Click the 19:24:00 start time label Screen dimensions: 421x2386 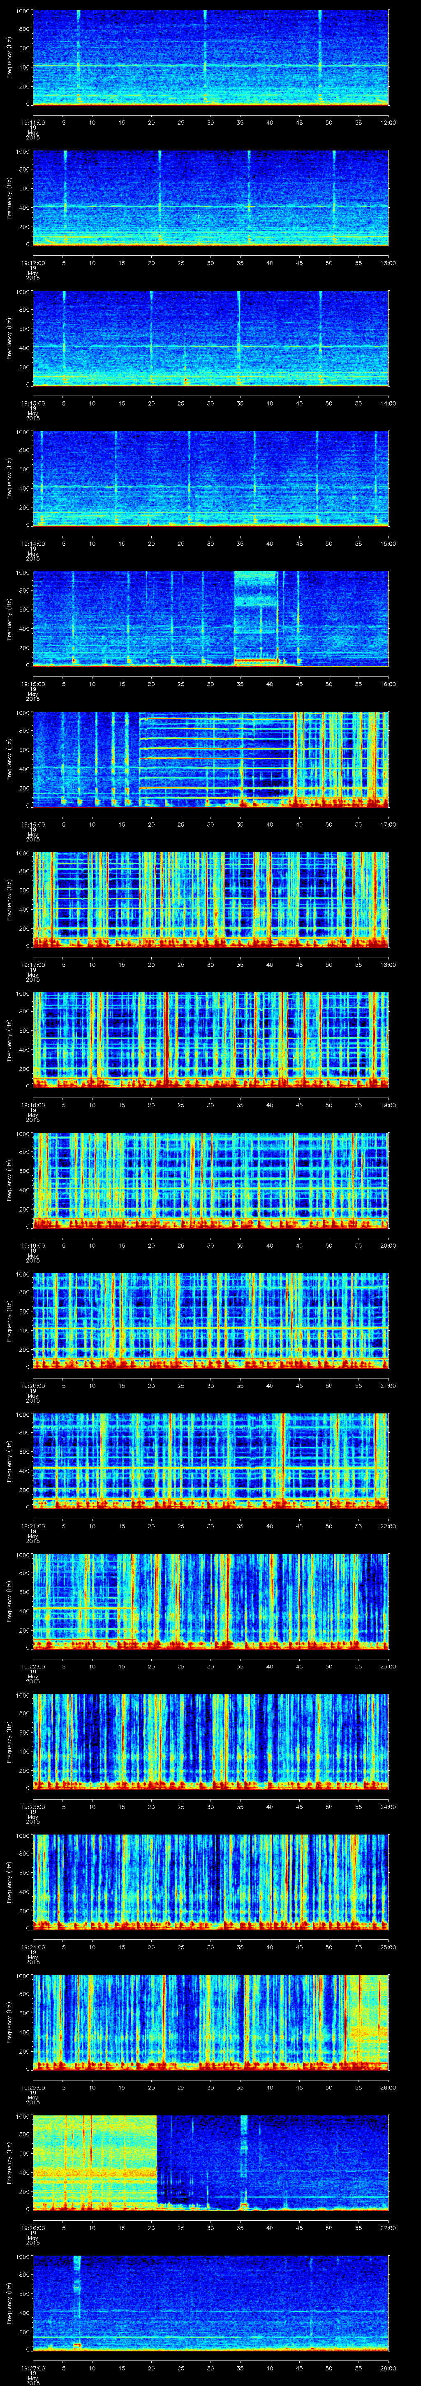point(32,1947)
